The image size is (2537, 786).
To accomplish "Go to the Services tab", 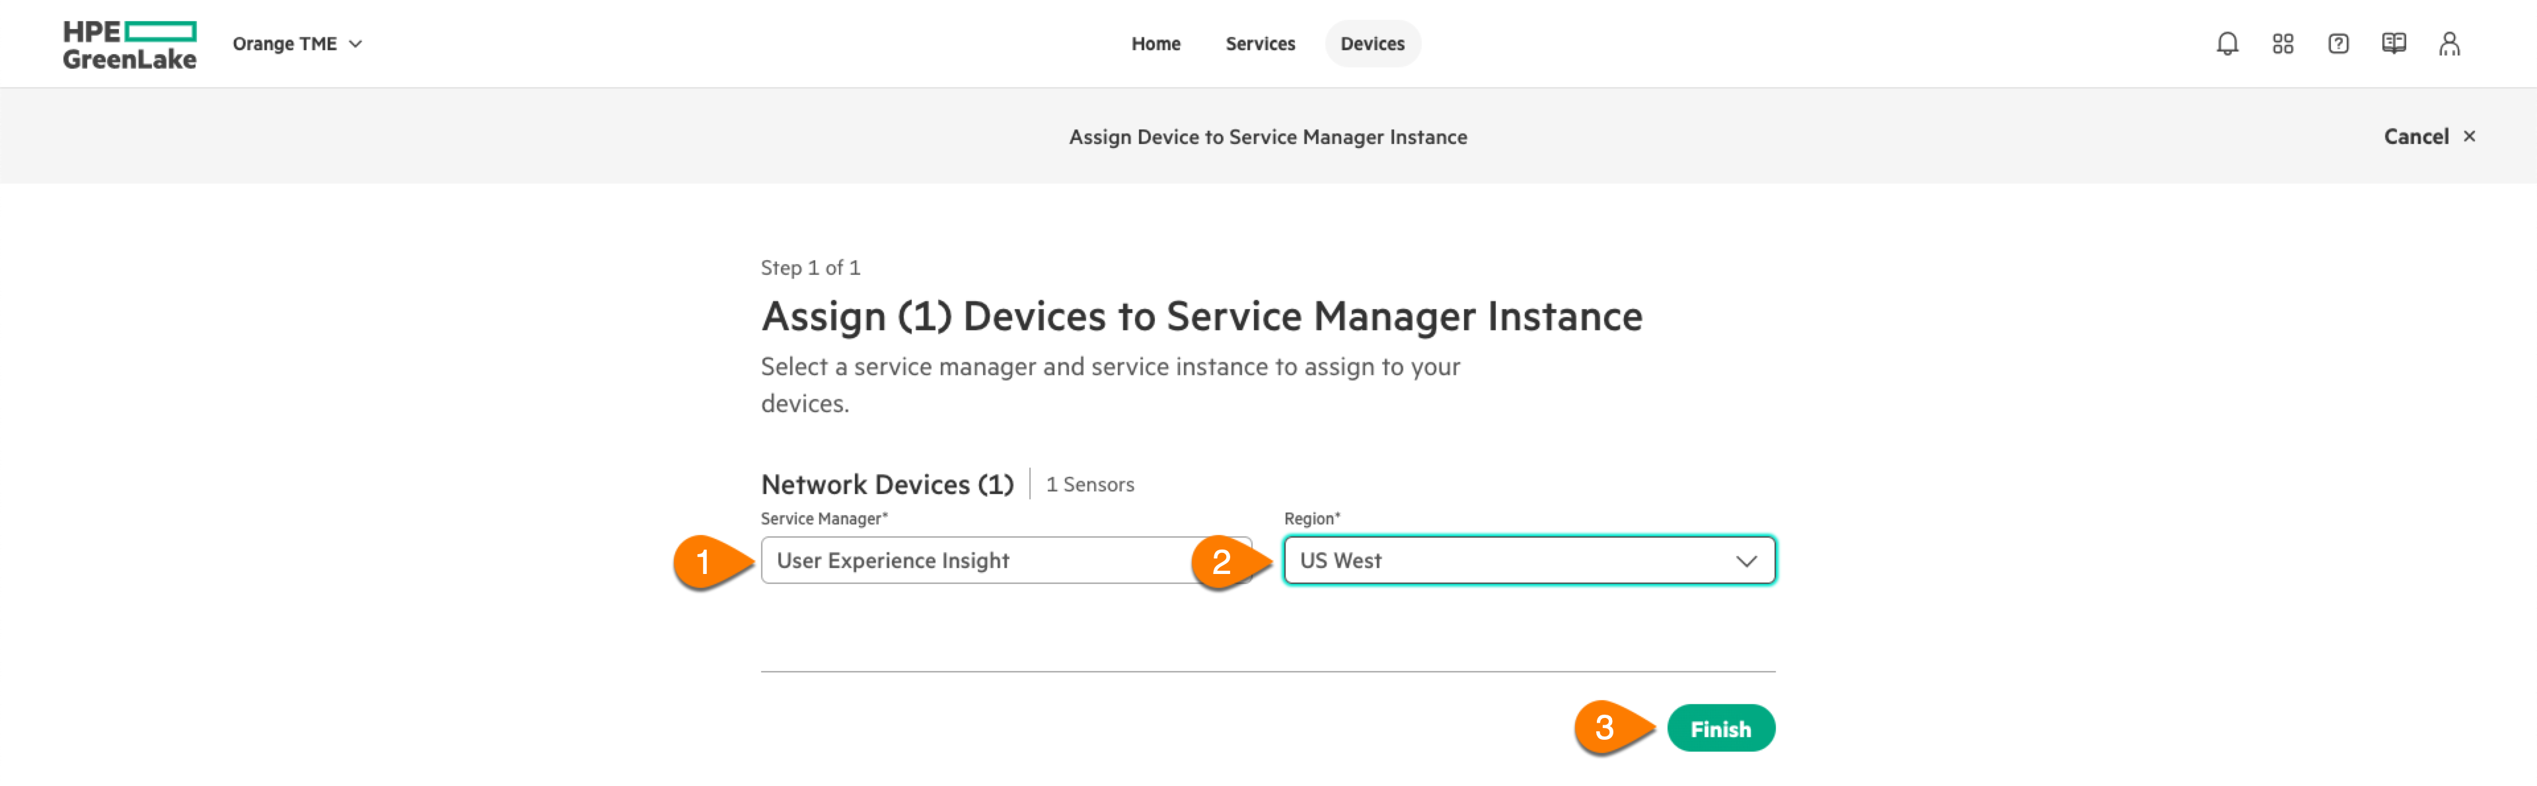I will click(x=1260, y=44).
